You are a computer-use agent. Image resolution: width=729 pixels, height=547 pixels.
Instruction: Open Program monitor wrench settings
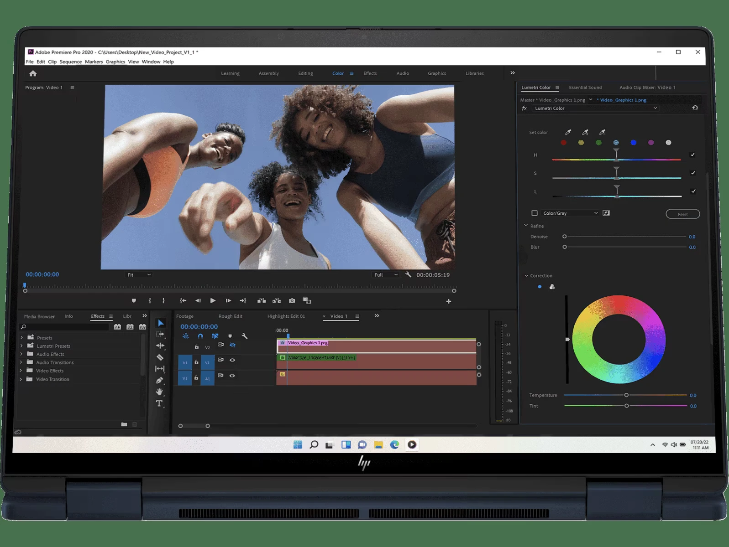click(x=408, y=274)
